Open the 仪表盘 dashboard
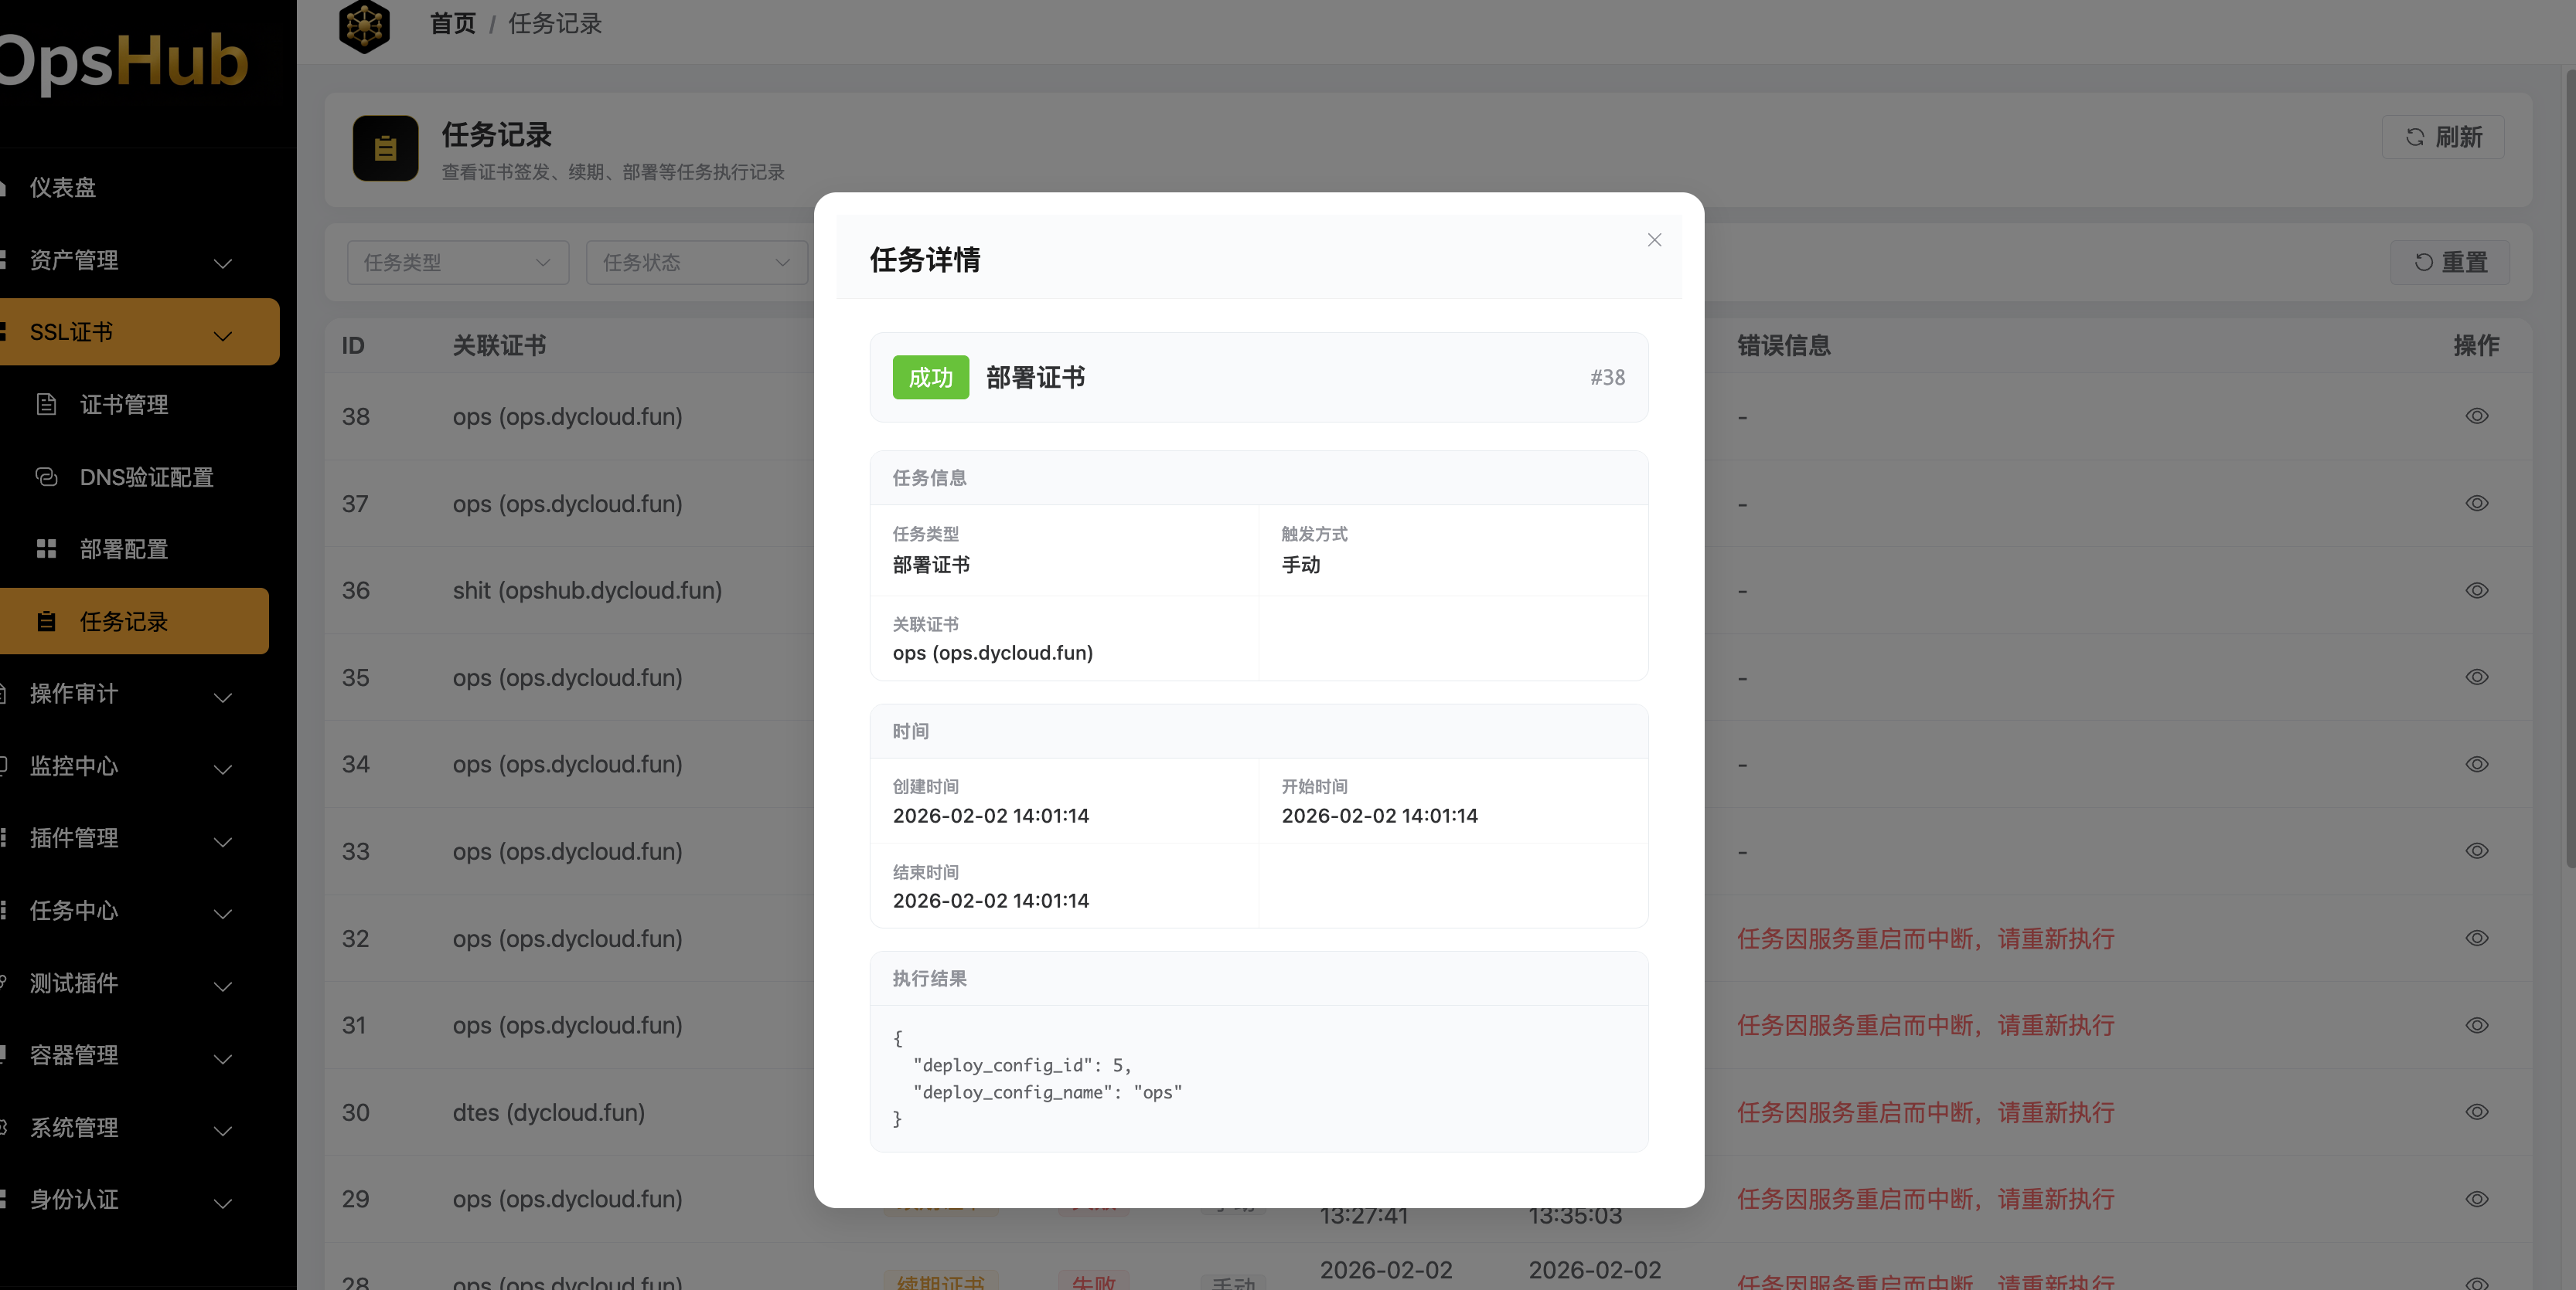Screen dimensions: 2576x1290 62,187
